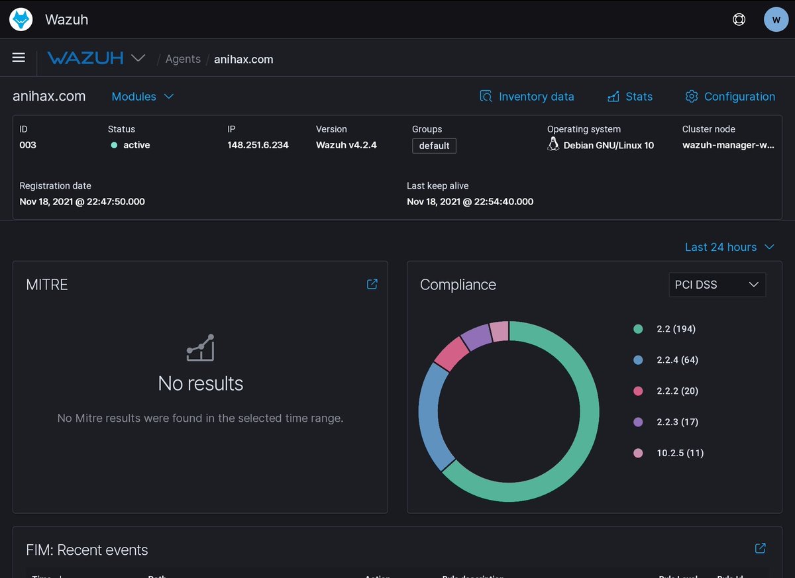Expand the Modules dropdown
Viewport: 795px width, 578px height.
pyautogui.click(x=142, y=97)
